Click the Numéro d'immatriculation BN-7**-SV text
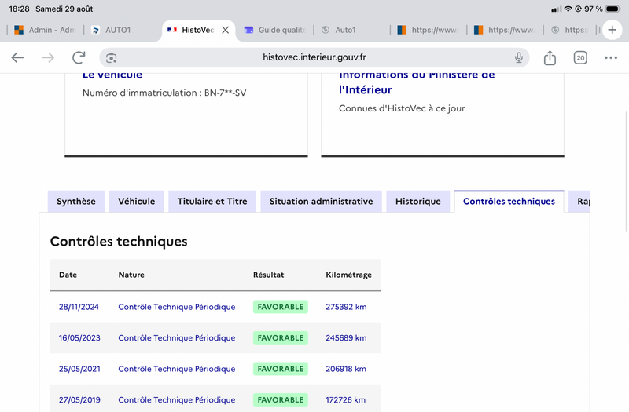Viewport: 629px width, 412px height. point(164,93)
